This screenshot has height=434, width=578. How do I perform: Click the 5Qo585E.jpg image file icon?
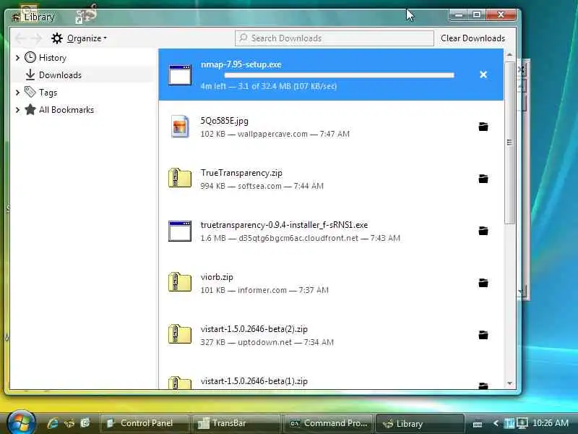click(x=180, y=127)
